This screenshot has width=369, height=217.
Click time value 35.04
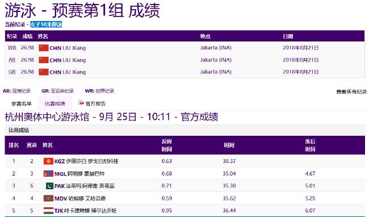(x=229, y=174)
